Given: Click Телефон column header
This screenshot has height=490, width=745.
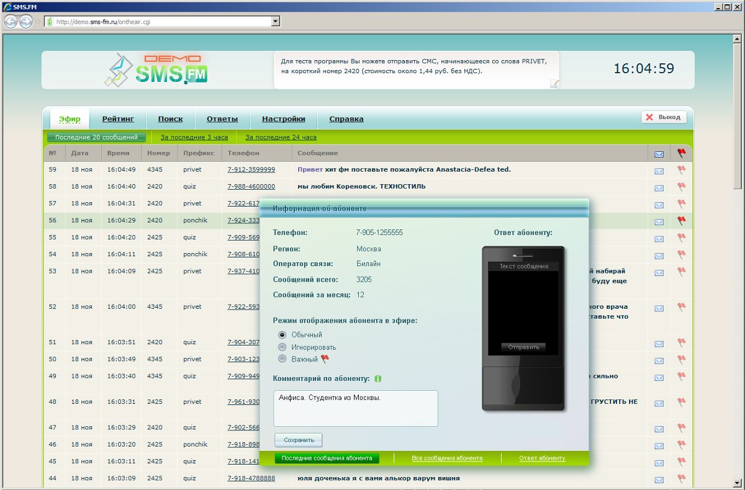Looking at the screenshot, I should (x=243, y=153).
